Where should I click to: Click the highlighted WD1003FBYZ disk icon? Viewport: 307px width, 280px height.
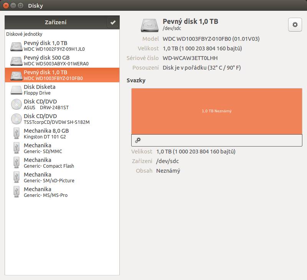[17, 75]
